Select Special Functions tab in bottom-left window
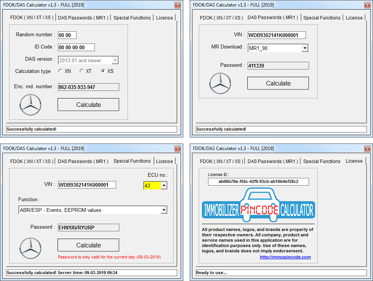Screen dimensions: 373x281 pos(132,161)
